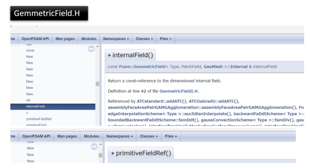Click the ref entry in navigation tree
This screenshot has width=311, height=163.
tap(28, 100)
